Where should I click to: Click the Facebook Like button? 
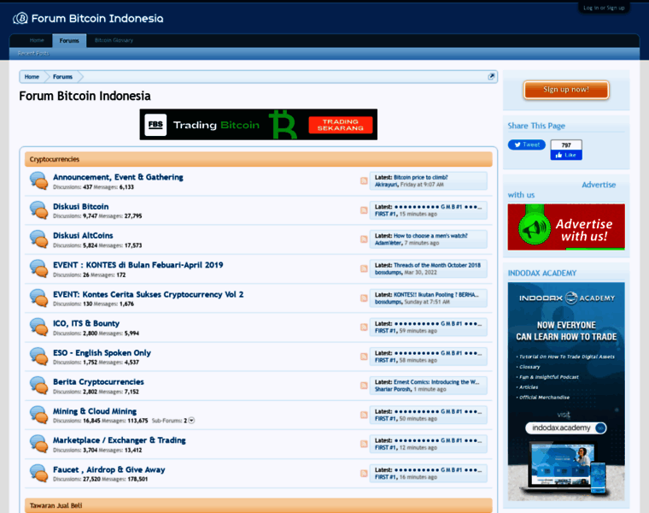566,155
